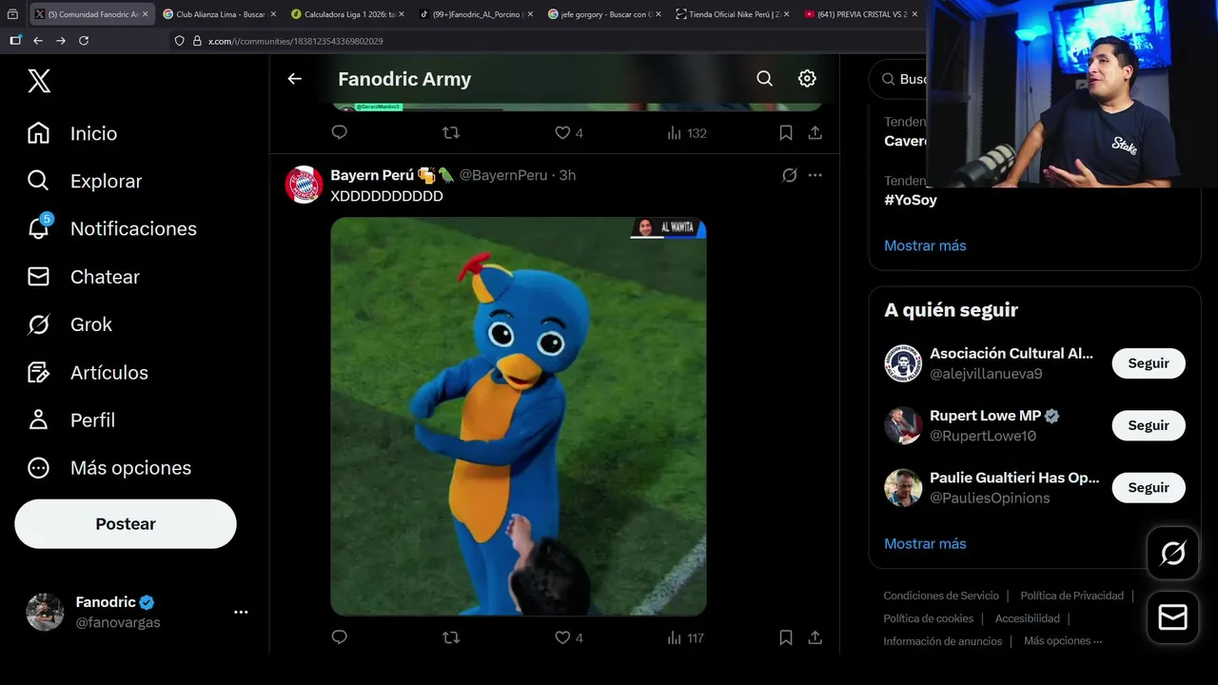The image size is (1218, 685).
Task: Go back with the Fanodric Army arrow
Action: (294, 79)
